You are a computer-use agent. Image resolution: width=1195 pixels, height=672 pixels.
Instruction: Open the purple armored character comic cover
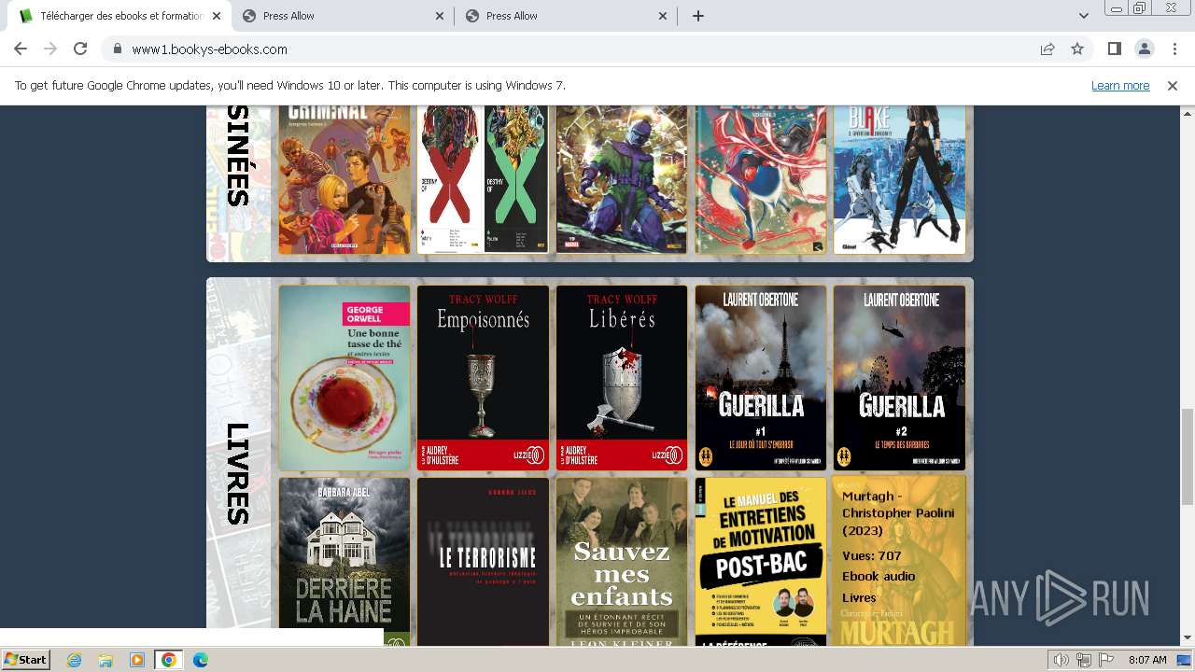(622, 179)
